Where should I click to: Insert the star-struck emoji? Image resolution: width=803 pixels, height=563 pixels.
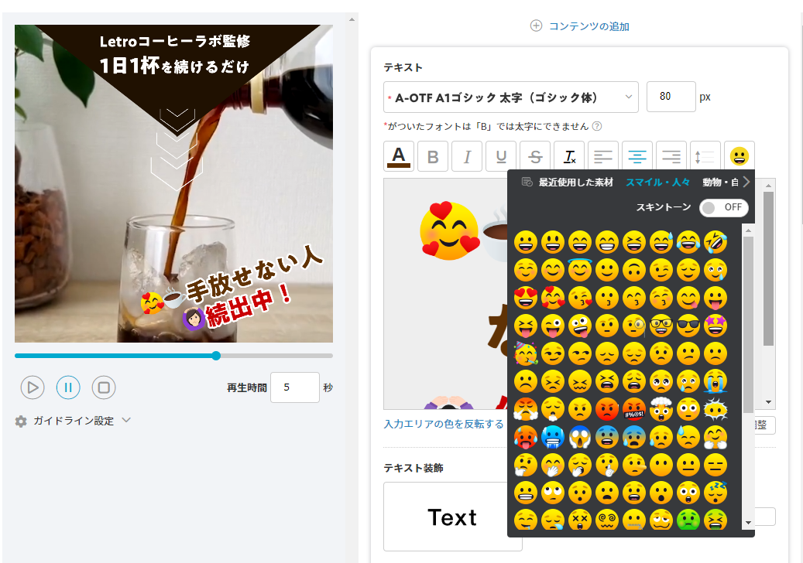[x=715, y=326]
